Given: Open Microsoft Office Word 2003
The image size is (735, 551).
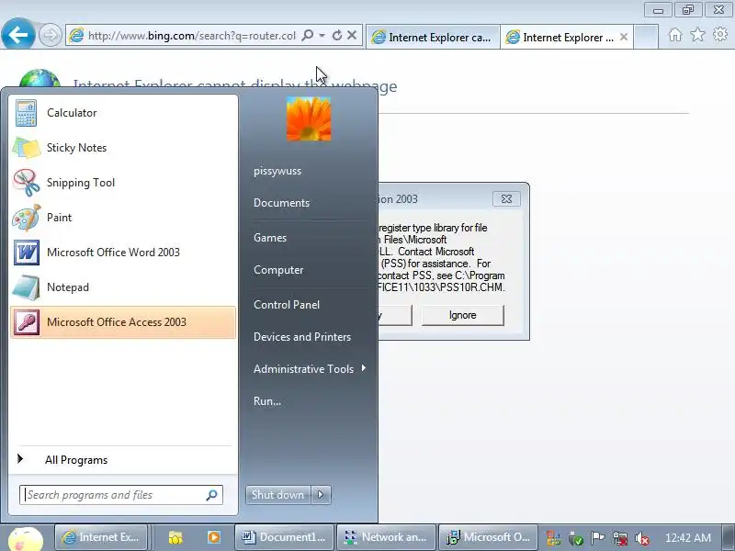Looking at the screenshot, I should [x=123, y=253].
